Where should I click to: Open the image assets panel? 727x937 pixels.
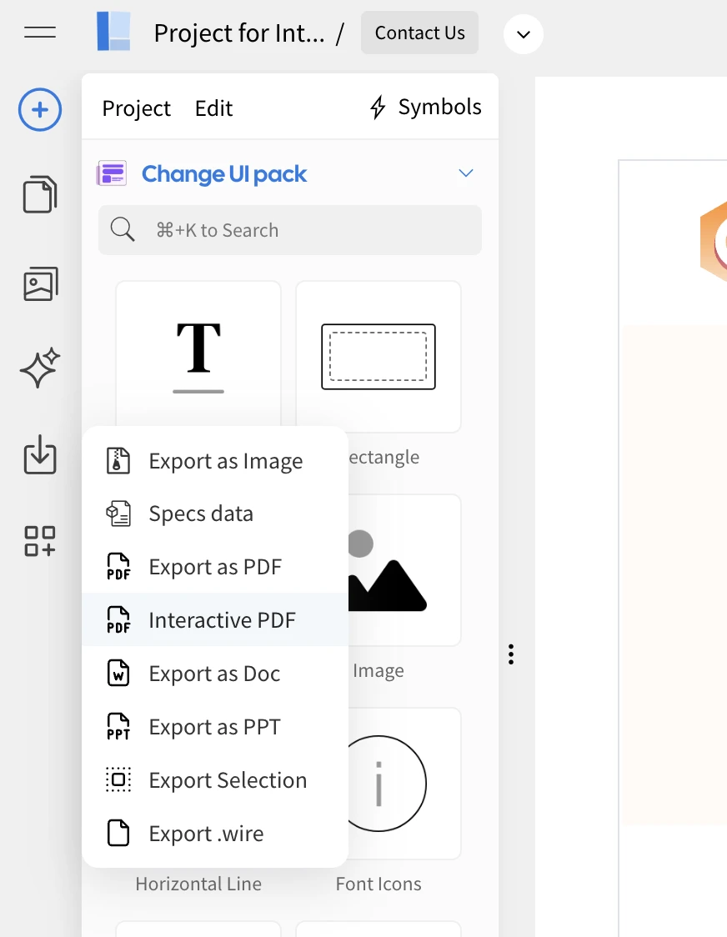pyautogui.click(x=39, y=283)
